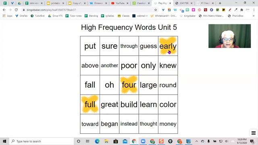
Task: Launch Microsoft Edge from taskbar
Action: (97, 141)
